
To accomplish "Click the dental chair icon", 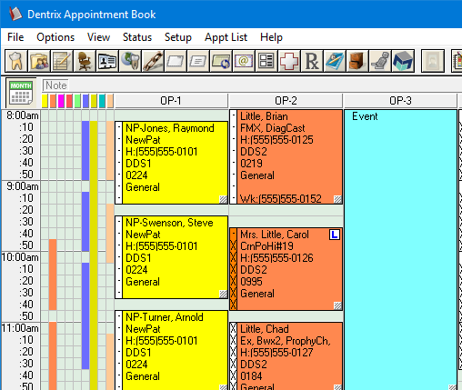I will (380, 61).
